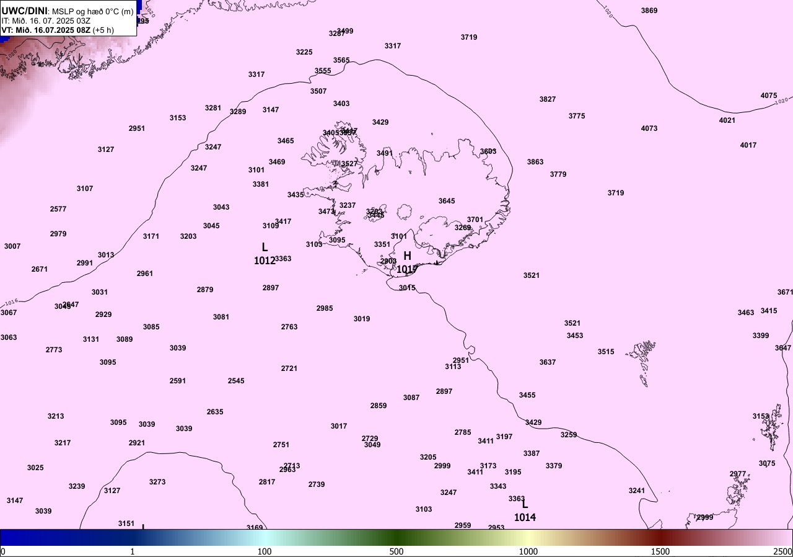Click the value 3863 on the map
This screenshot has width=793, height=557.
pos(535,162)
